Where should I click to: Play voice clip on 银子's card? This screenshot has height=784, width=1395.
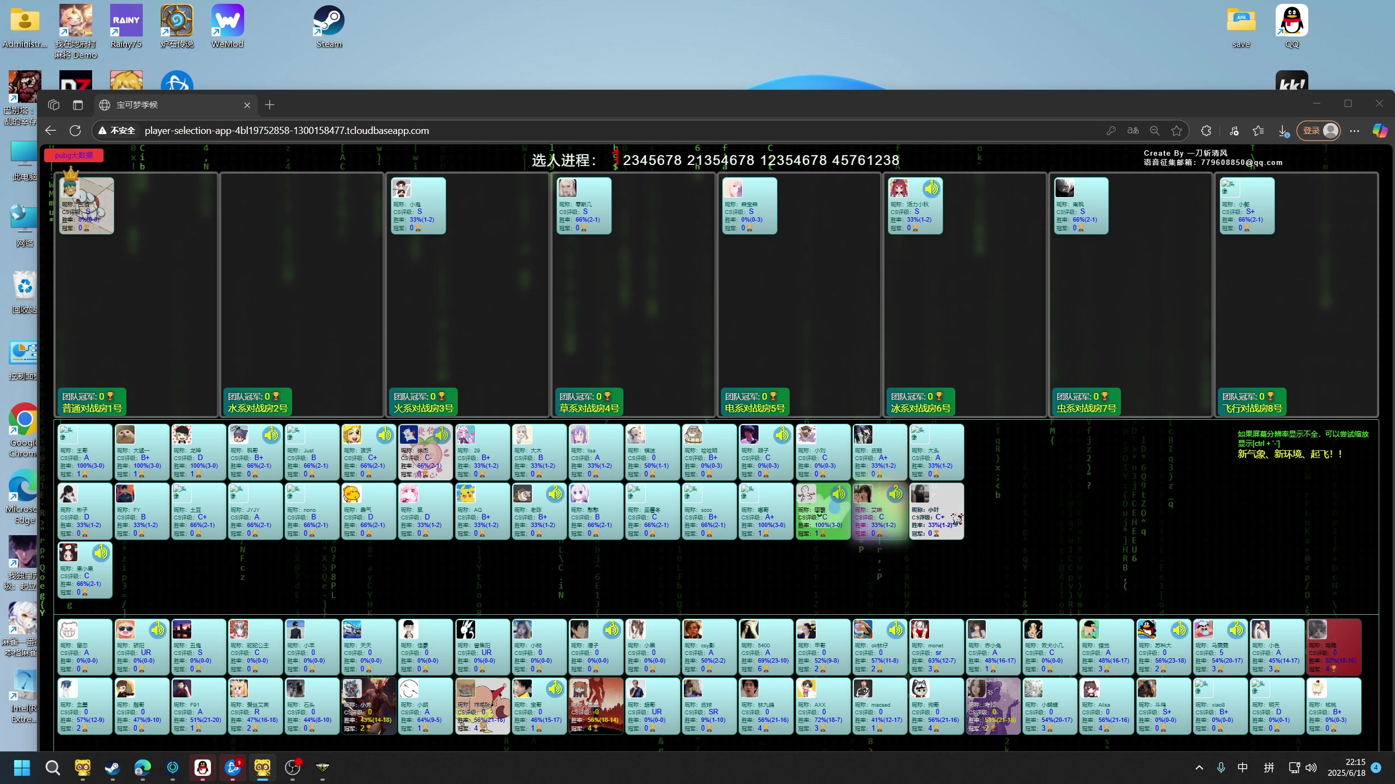[782, 434]
